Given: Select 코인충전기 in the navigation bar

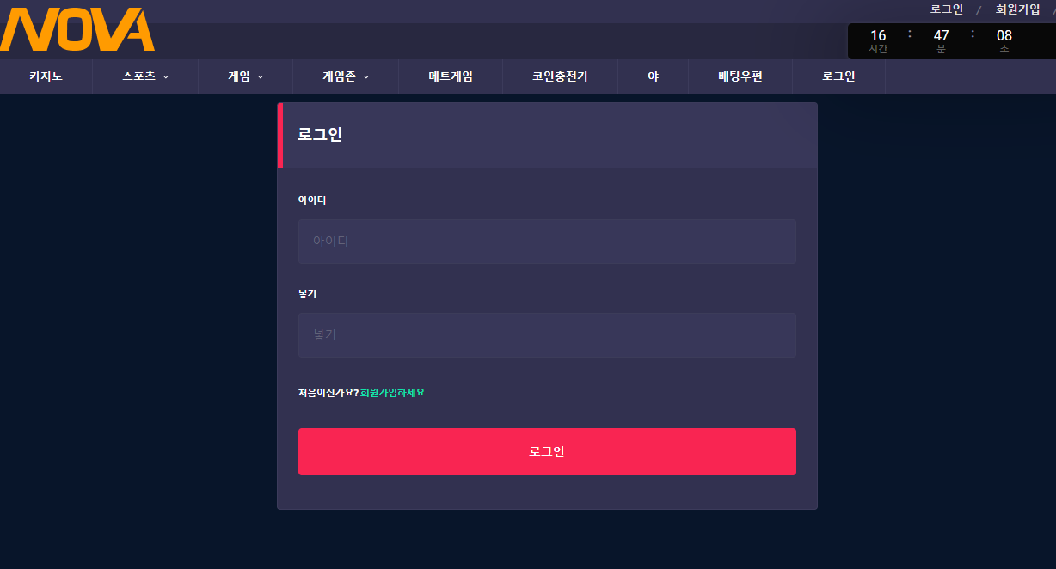Looking at the screenshot, I should [x=560, y=76].
